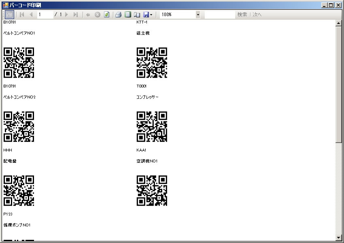This screenshot has width=344, height=243.
Task: Print the barcode report
Action: [x=118, y=15]
